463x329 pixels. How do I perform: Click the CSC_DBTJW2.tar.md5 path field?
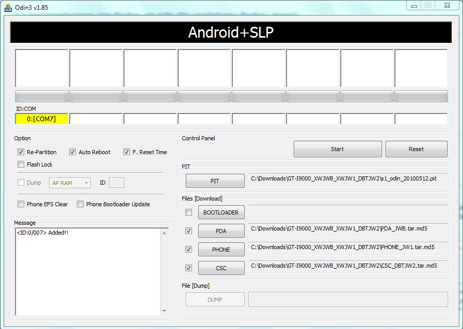[348, 268]
